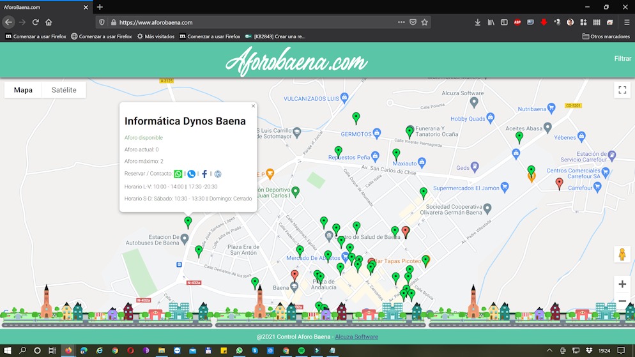Click the Aceites Abasa map pin
The height and width of the screenshot is (357, 635).
(547, 128)
